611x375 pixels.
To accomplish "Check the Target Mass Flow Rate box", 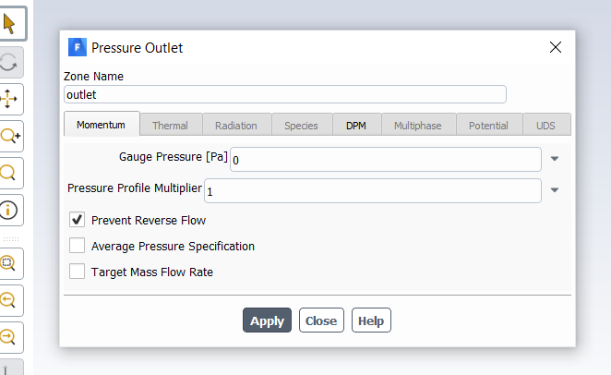I will click(78, 272).
